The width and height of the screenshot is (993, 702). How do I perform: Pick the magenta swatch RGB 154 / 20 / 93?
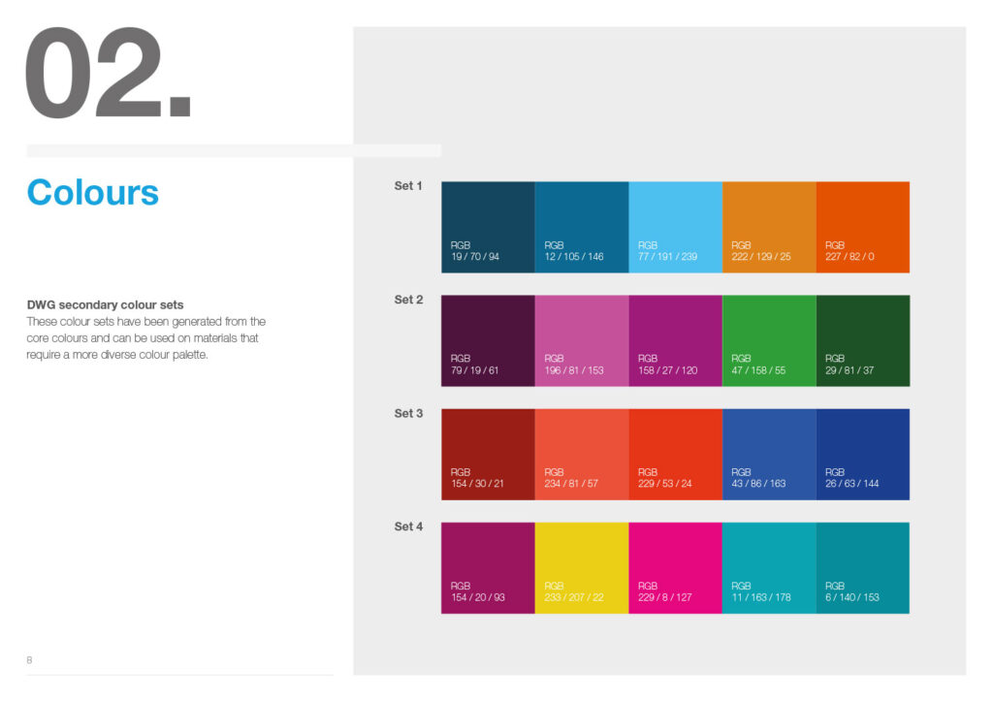coord(489,568)
